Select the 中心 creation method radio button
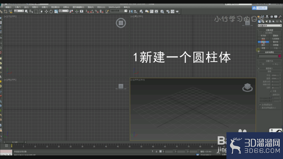The image size is (283, 159). pos(273,64)
